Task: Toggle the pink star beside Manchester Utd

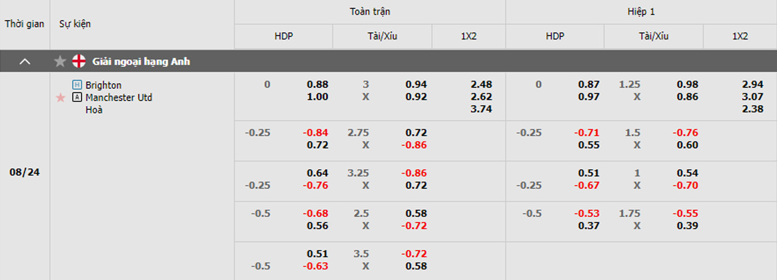Action: click(60, 98)
